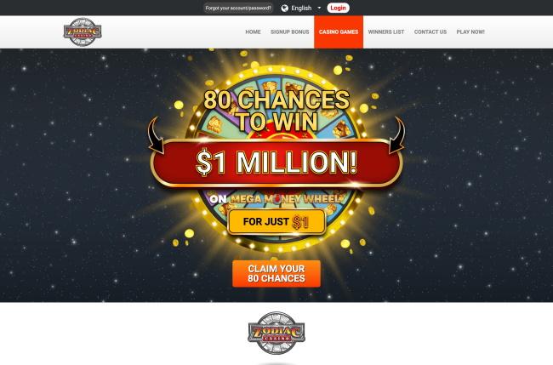
Task: Click the Mega Money Wheel text
Action: tap(287, 199)
